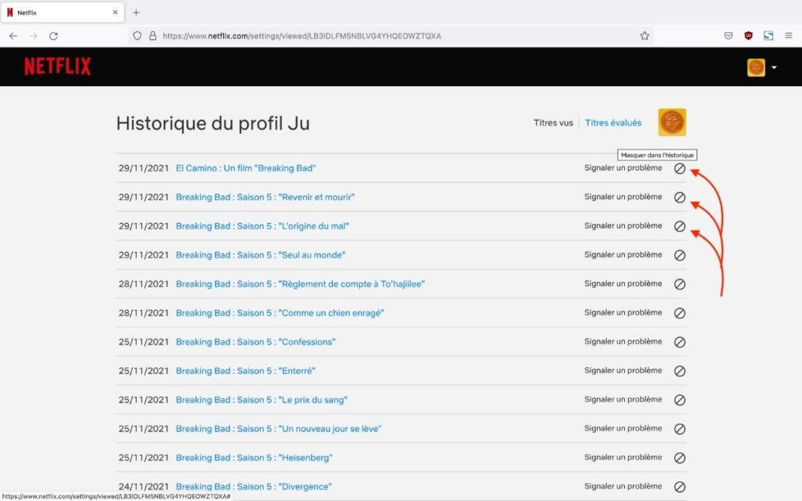Expand the profile dropdown arrow in header

(x=774, y=67)
